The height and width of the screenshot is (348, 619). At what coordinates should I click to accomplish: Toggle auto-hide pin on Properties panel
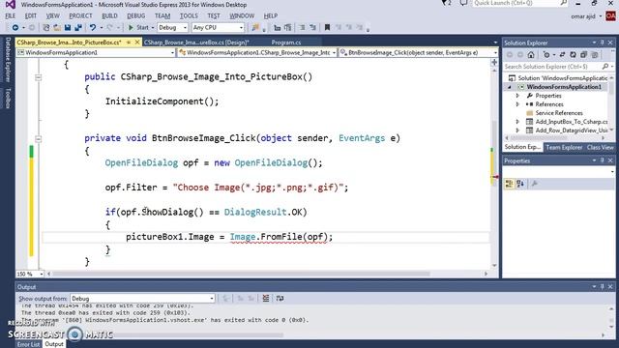tap(602, 160)
